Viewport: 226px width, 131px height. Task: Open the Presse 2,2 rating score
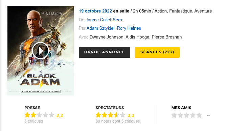tap(60, 115)
